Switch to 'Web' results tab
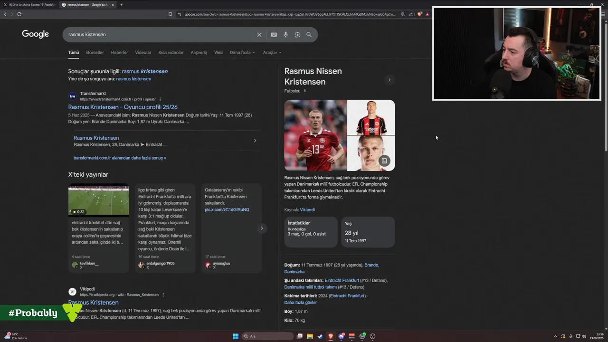Screen dimensions: 608x342 point(218,53)
